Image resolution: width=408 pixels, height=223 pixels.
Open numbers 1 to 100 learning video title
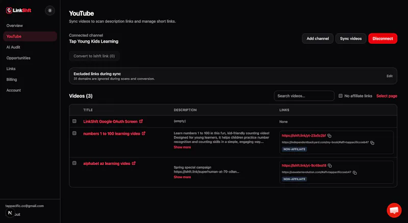(x=112, y=133)
